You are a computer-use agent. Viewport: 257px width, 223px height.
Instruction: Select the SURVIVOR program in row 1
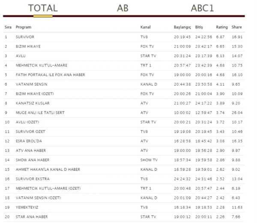[x=25, y=37]
